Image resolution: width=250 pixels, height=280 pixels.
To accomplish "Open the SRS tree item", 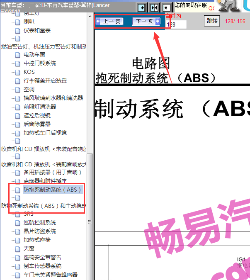I will tap(29, 214).
